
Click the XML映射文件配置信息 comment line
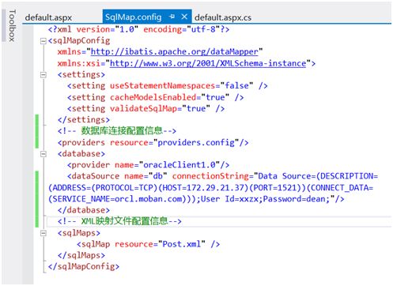click(x=119, y=221)
